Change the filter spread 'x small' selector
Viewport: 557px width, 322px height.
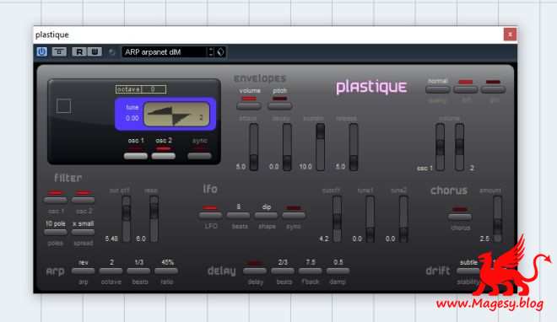(x=83, y=232)
